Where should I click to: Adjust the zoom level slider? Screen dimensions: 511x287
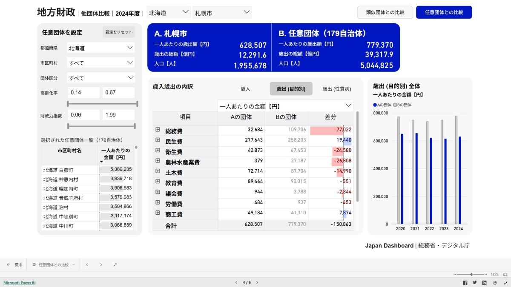click(471, 274)
